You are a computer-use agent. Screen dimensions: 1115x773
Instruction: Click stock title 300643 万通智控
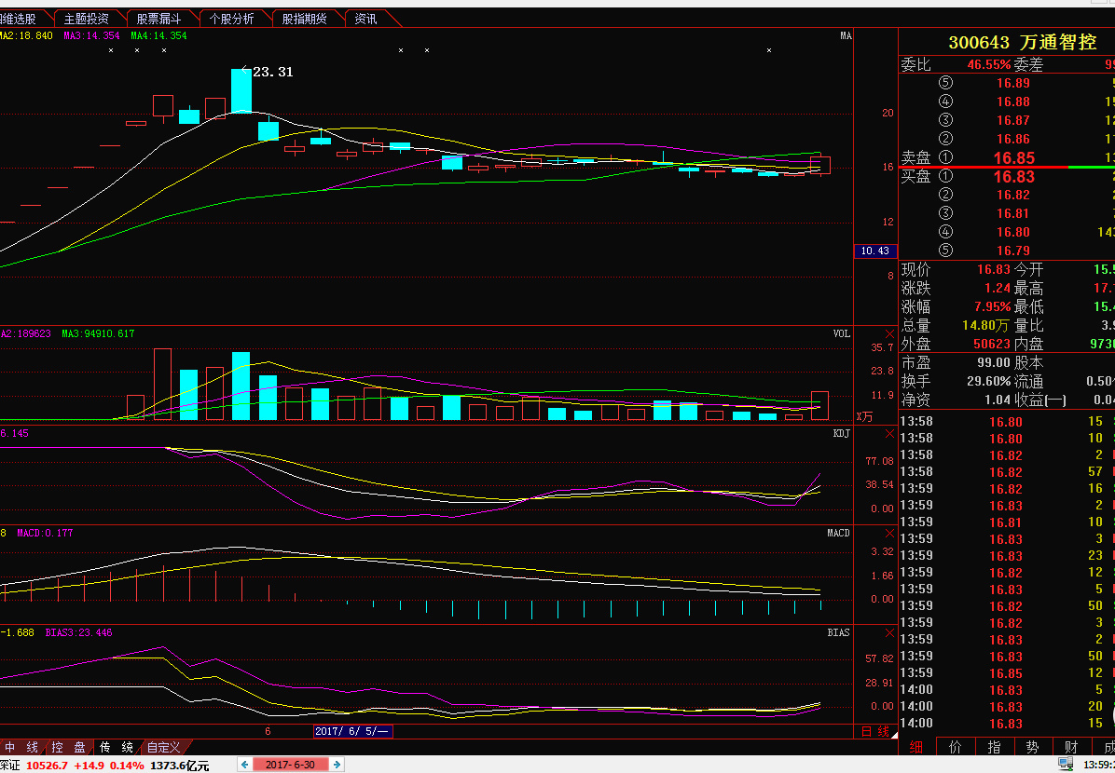click(1022, 42)
